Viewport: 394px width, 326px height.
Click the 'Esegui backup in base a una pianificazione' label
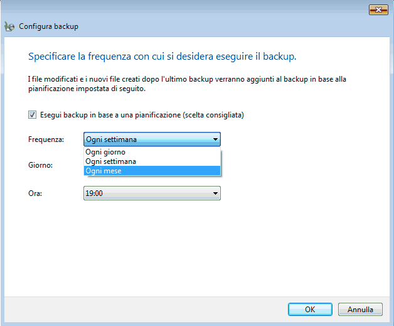tap(141, 115)
